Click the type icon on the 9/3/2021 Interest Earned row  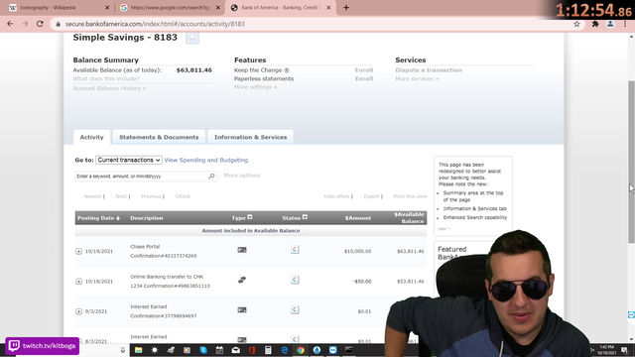click(242, 310)
